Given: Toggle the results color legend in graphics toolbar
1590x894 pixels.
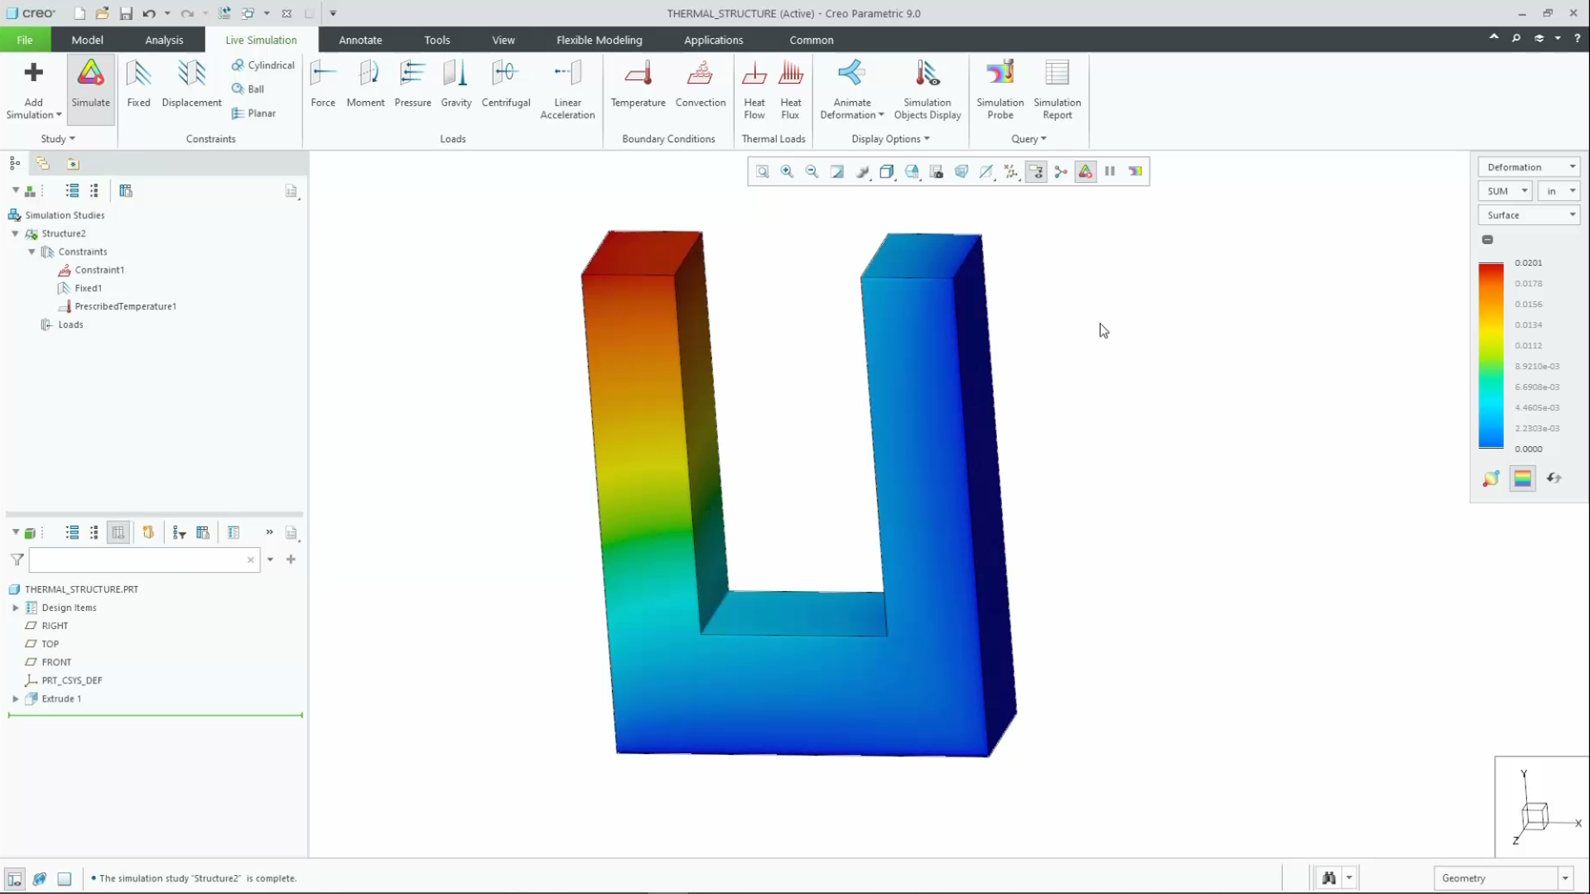Looking at the screenshot, I should point(1135,171).
